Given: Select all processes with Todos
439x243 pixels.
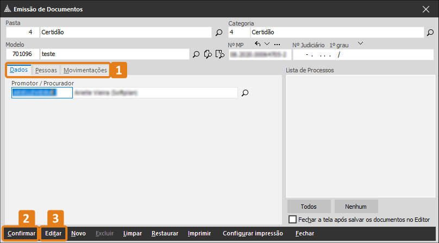Looking at the screenshot, I should (x=309, y=207).
